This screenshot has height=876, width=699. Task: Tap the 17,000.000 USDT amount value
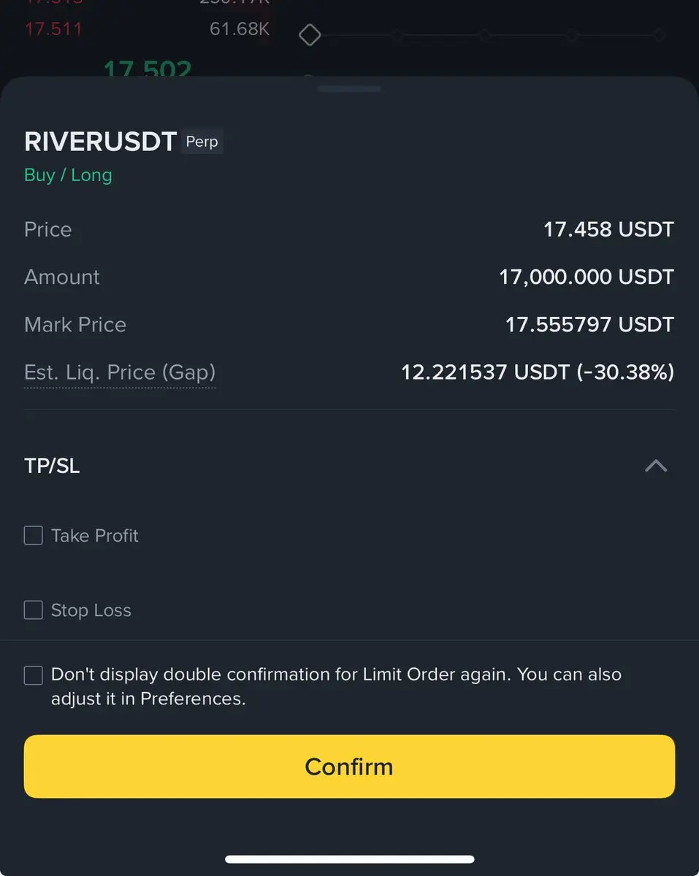[587, 277]
